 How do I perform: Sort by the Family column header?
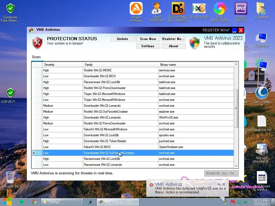121,65
